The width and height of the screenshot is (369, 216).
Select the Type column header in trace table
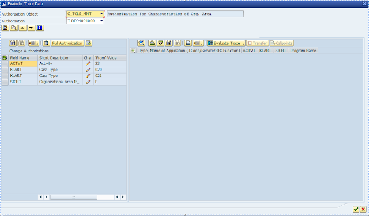[143, 51]
